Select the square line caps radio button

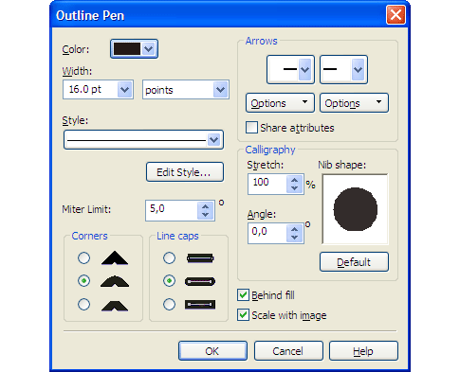169,257
